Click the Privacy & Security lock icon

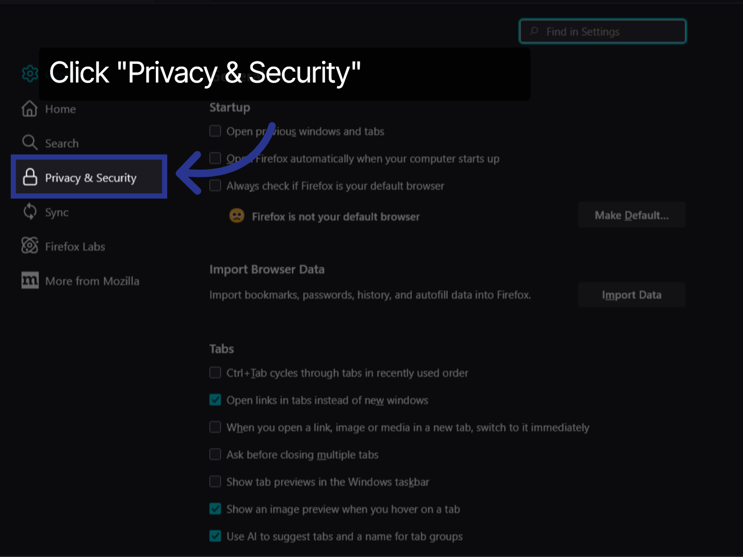[x=30, y=177]
